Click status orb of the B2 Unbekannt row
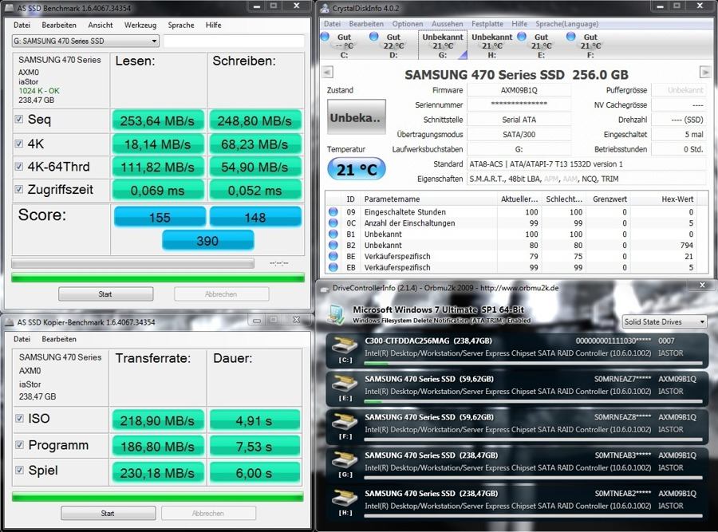The height and width of the screenshot is (532, 718). click(x=333, y=245)
